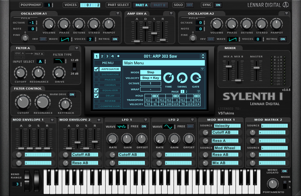301x196 pixels.
Task: Select display bank tab 3
Action: pos(107,56)
